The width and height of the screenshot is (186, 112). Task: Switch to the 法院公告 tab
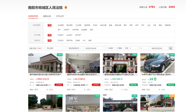47,16
